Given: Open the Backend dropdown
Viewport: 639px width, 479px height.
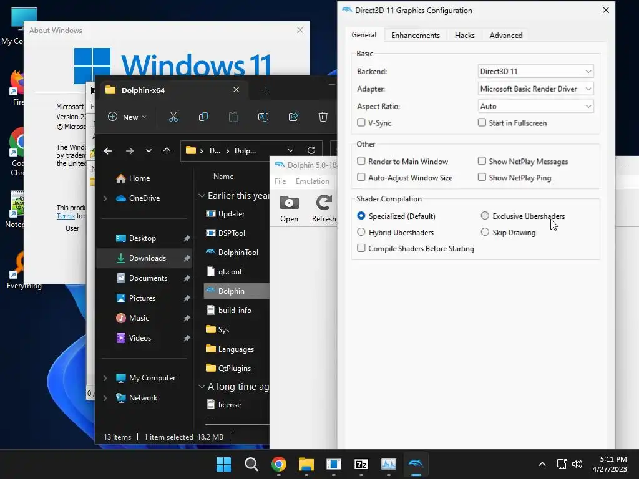Looking at the screenshot, I should click(x=535, y=71).
